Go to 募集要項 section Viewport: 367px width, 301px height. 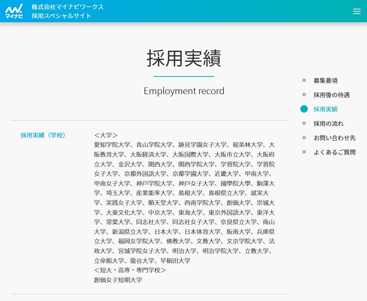click(325, 81)
